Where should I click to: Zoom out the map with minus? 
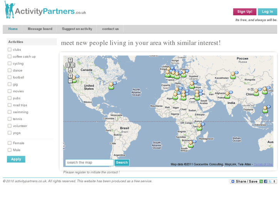tap(70, 81)
